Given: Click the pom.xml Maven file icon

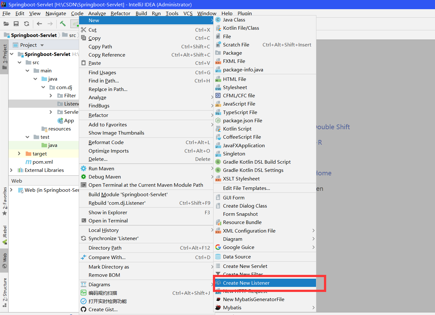Looking at the screenshot, I should click(x=28, y=162).
